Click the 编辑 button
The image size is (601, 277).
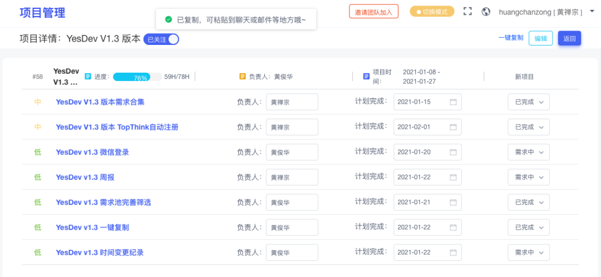541,38
